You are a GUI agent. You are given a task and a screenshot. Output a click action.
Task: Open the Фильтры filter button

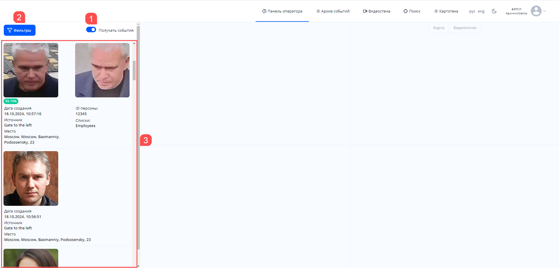pyautogui.click(x=20, y=30)
